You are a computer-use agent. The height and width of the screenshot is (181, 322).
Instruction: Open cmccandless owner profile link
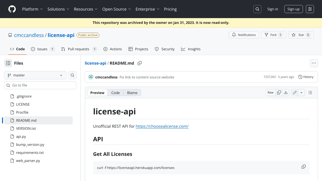(29, 35)
